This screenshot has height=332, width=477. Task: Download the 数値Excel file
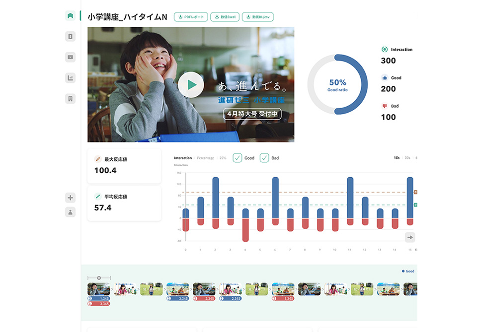coord(225,17)
